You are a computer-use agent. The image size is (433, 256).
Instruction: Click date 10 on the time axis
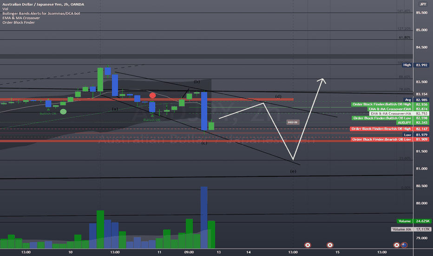pos(71,252)
